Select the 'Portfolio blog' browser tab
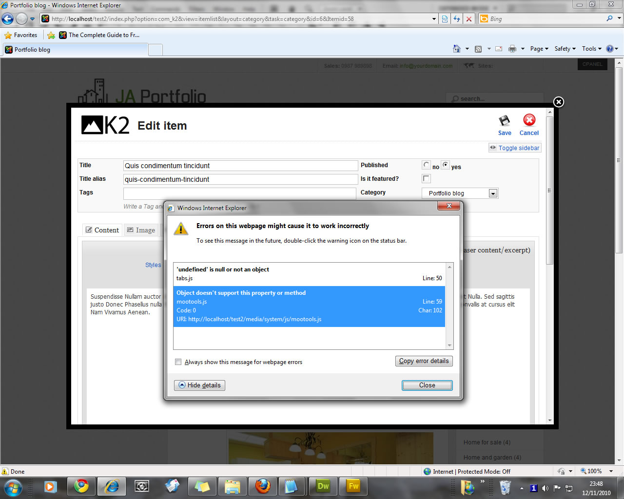 tap(75, 50)
